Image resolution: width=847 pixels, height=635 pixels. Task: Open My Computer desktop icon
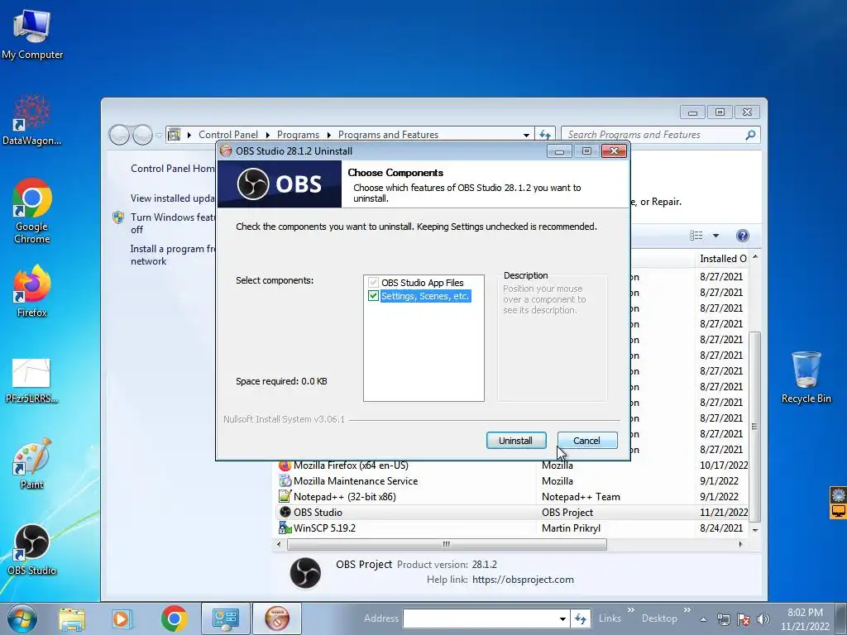click(32, 34)
